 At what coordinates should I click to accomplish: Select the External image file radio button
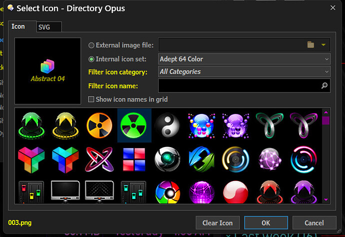click(91, 45)
